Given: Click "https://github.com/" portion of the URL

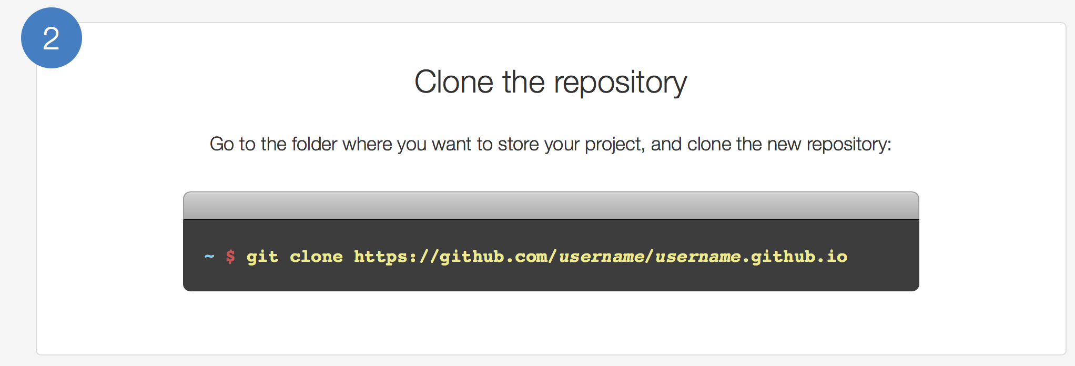Looking at the screenshot, I should coord(455,257).
